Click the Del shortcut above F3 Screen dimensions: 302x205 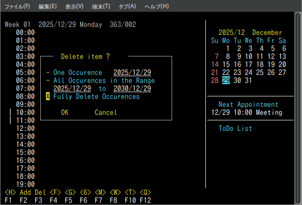pos(40,192)
